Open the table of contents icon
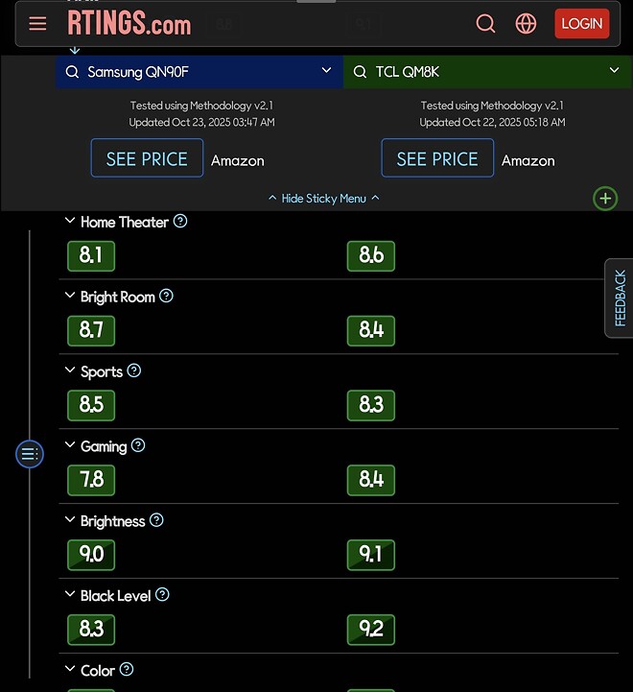The height and width of the screenshot is (692, 633). pyautogui.click(x=30, y=454)
